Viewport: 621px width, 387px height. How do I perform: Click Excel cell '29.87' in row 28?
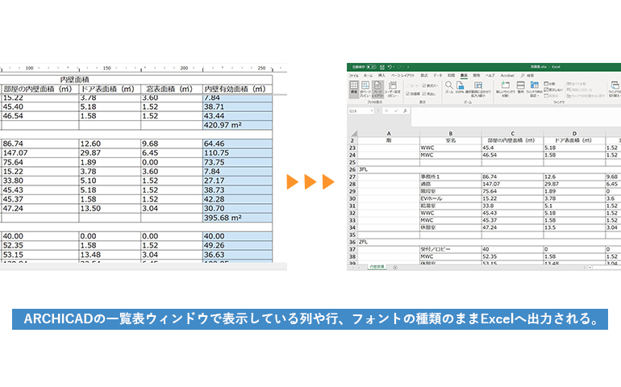pos(574,184)
